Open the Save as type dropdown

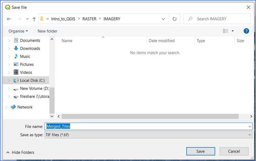coord(148,135)
